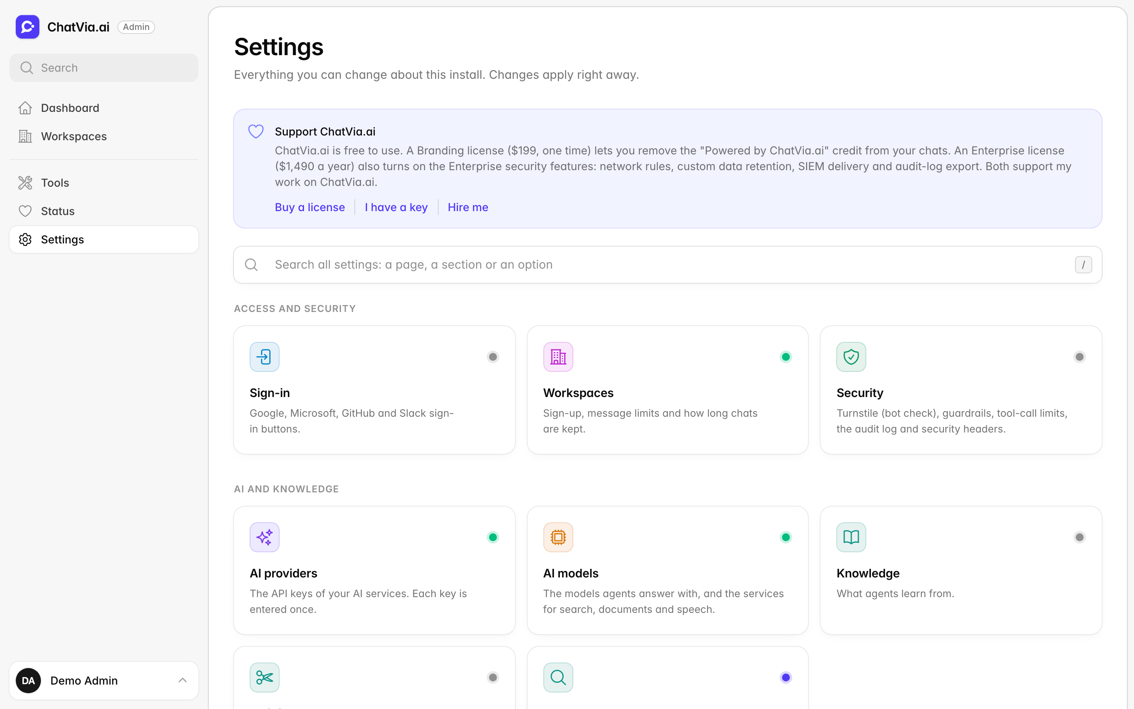Click the AI models chip icon

click(558, 537)
